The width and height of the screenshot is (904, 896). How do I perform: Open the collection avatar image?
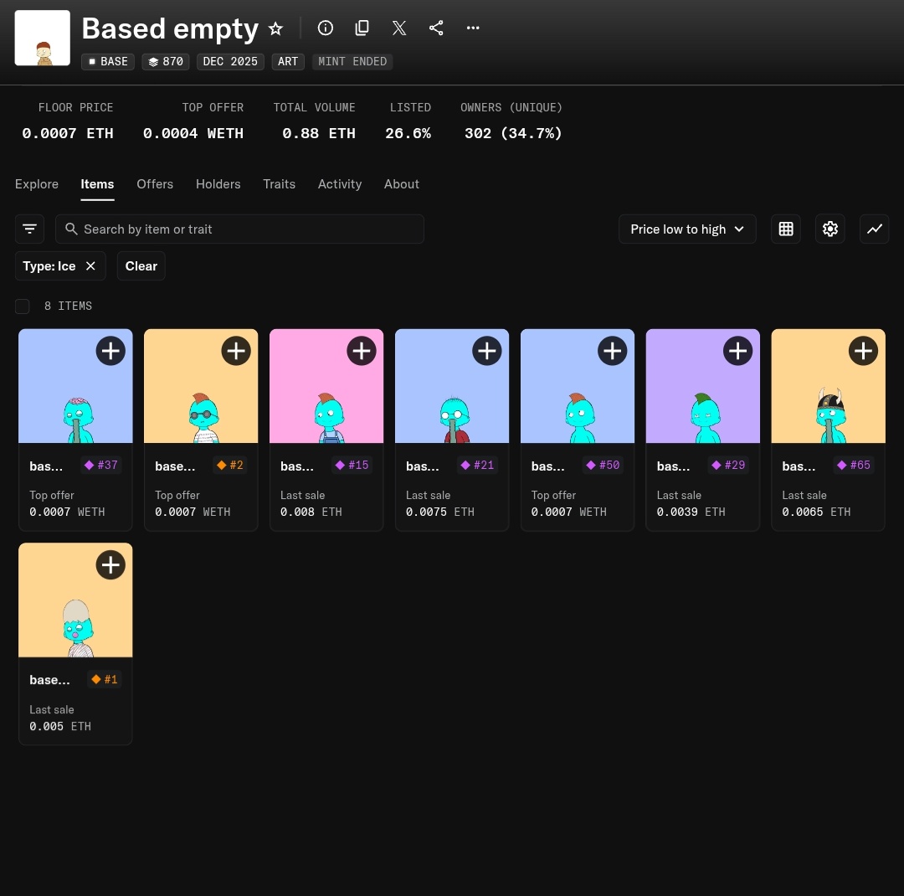click(43, 38)
